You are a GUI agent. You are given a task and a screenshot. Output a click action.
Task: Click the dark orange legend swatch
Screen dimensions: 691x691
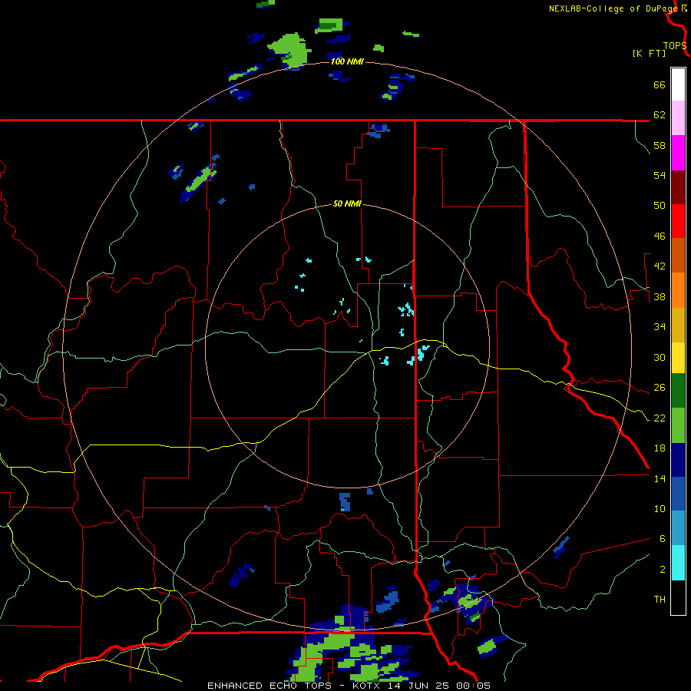click(678, 256)
